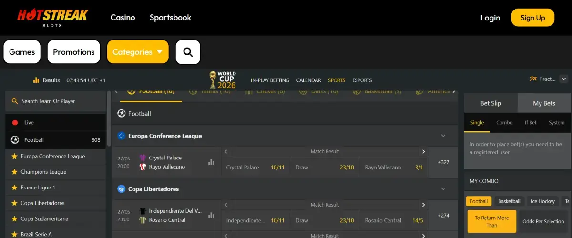Click star next to France Ligue 1
The image size is (572, 238).
14,188
